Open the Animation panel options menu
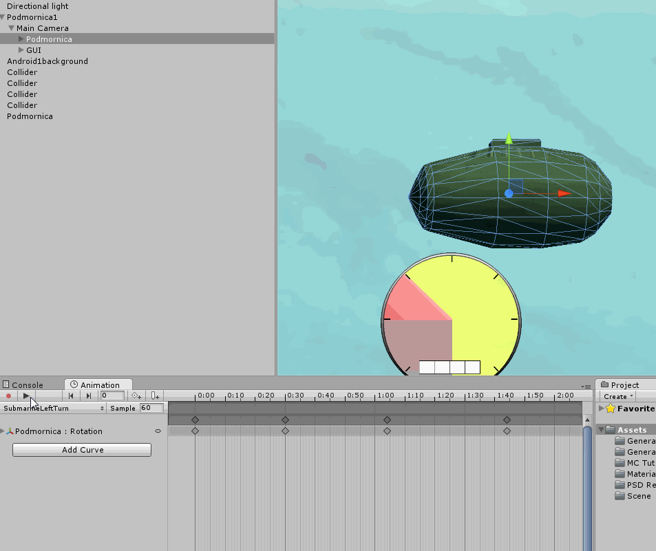This screenshot has height=551, width=656. click(586, 387)
